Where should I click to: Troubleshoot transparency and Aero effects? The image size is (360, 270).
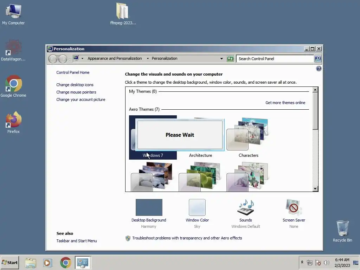coord(187,238)
